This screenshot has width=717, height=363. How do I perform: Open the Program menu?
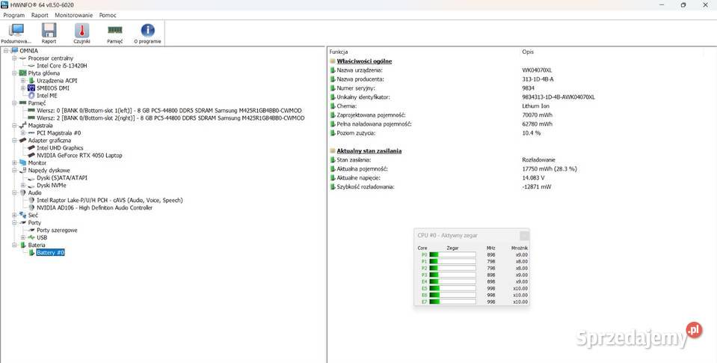tap(13, 15)
